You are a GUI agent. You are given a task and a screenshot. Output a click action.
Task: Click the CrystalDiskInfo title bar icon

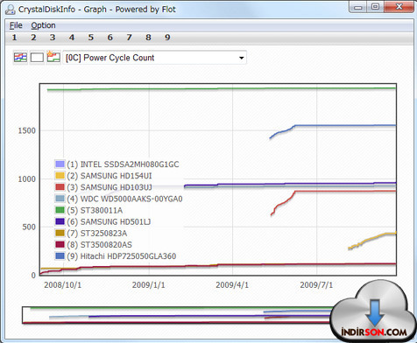click(x=11, y=10)
